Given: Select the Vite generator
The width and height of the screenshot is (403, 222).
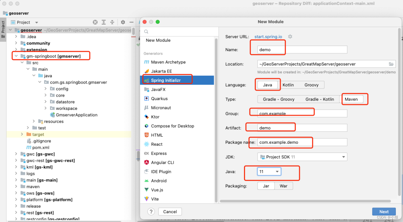Looking at the screenshot, I should pos(177,199).
